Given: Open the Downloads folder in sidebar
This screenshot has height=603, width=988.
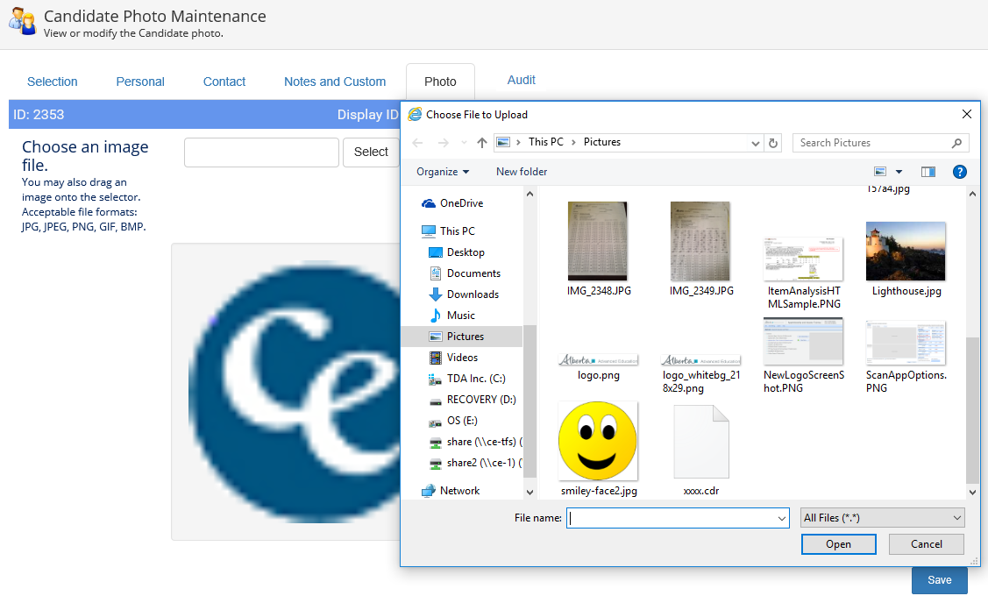Looking at the screenshot, I should [472, 294].
